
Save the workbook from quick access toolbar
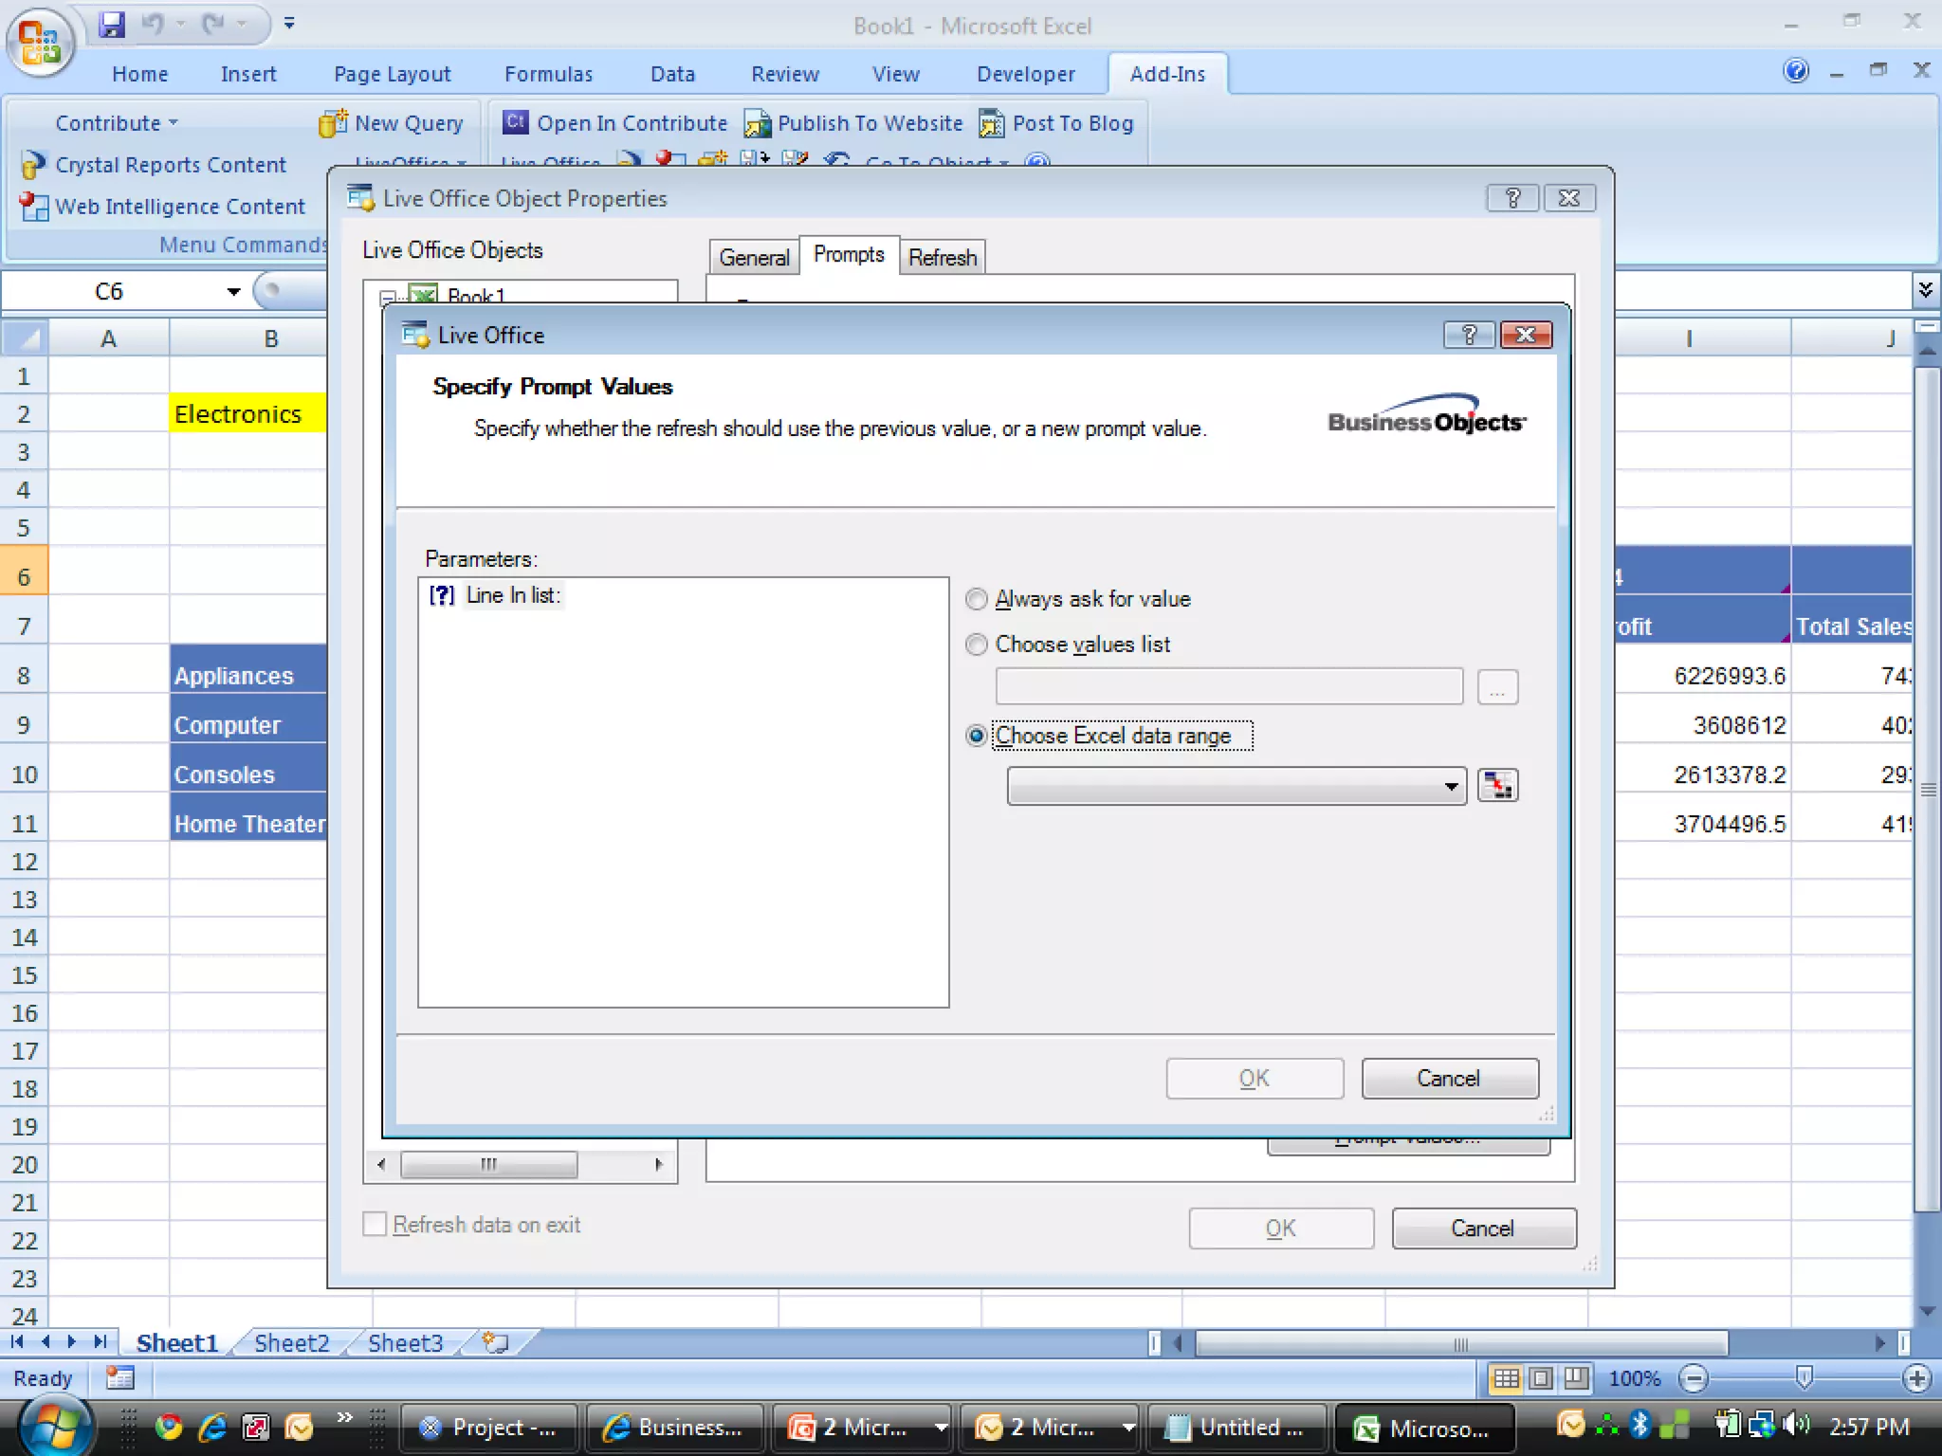[x=112, y=24]
